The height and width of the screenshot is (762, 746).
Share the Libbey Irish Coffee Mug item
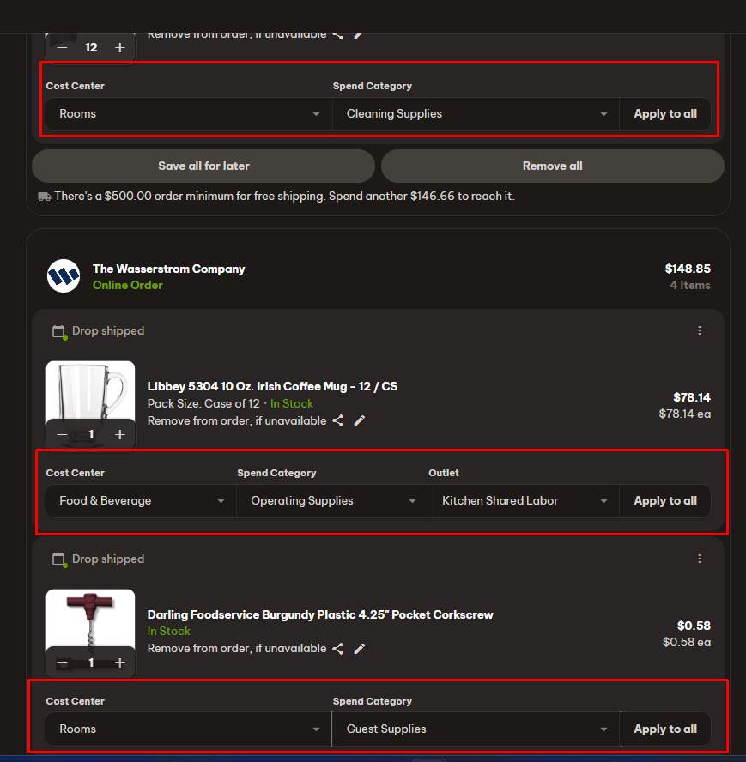point(338,420)
